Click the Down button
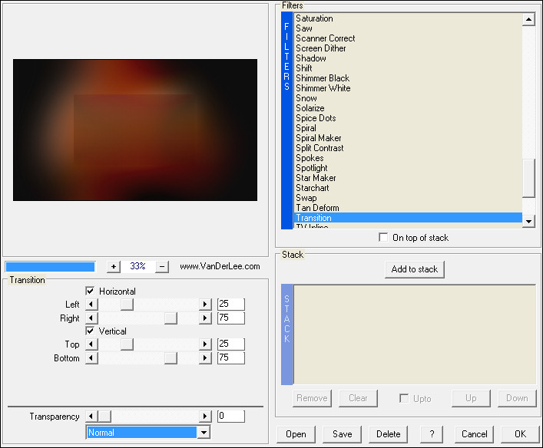The height and width of the screenshot is (448, 543). [x=517, y=398]
